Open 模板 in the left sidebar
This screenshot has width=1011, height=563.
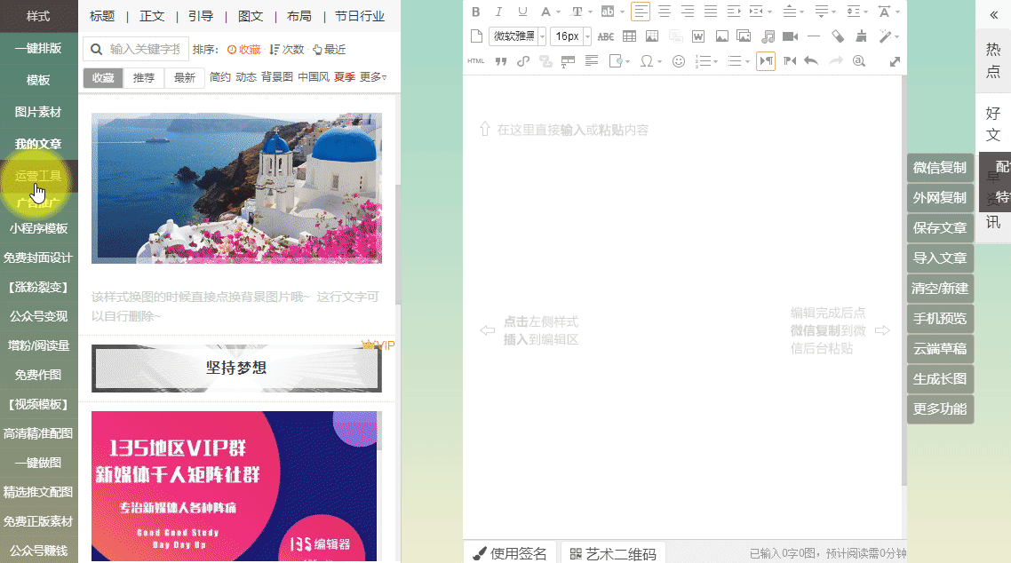(x=39, y=80)
